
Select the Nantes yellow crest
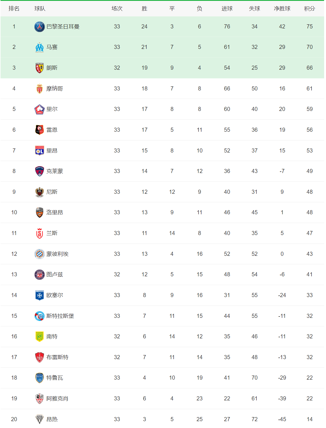[x=40, y=336]
